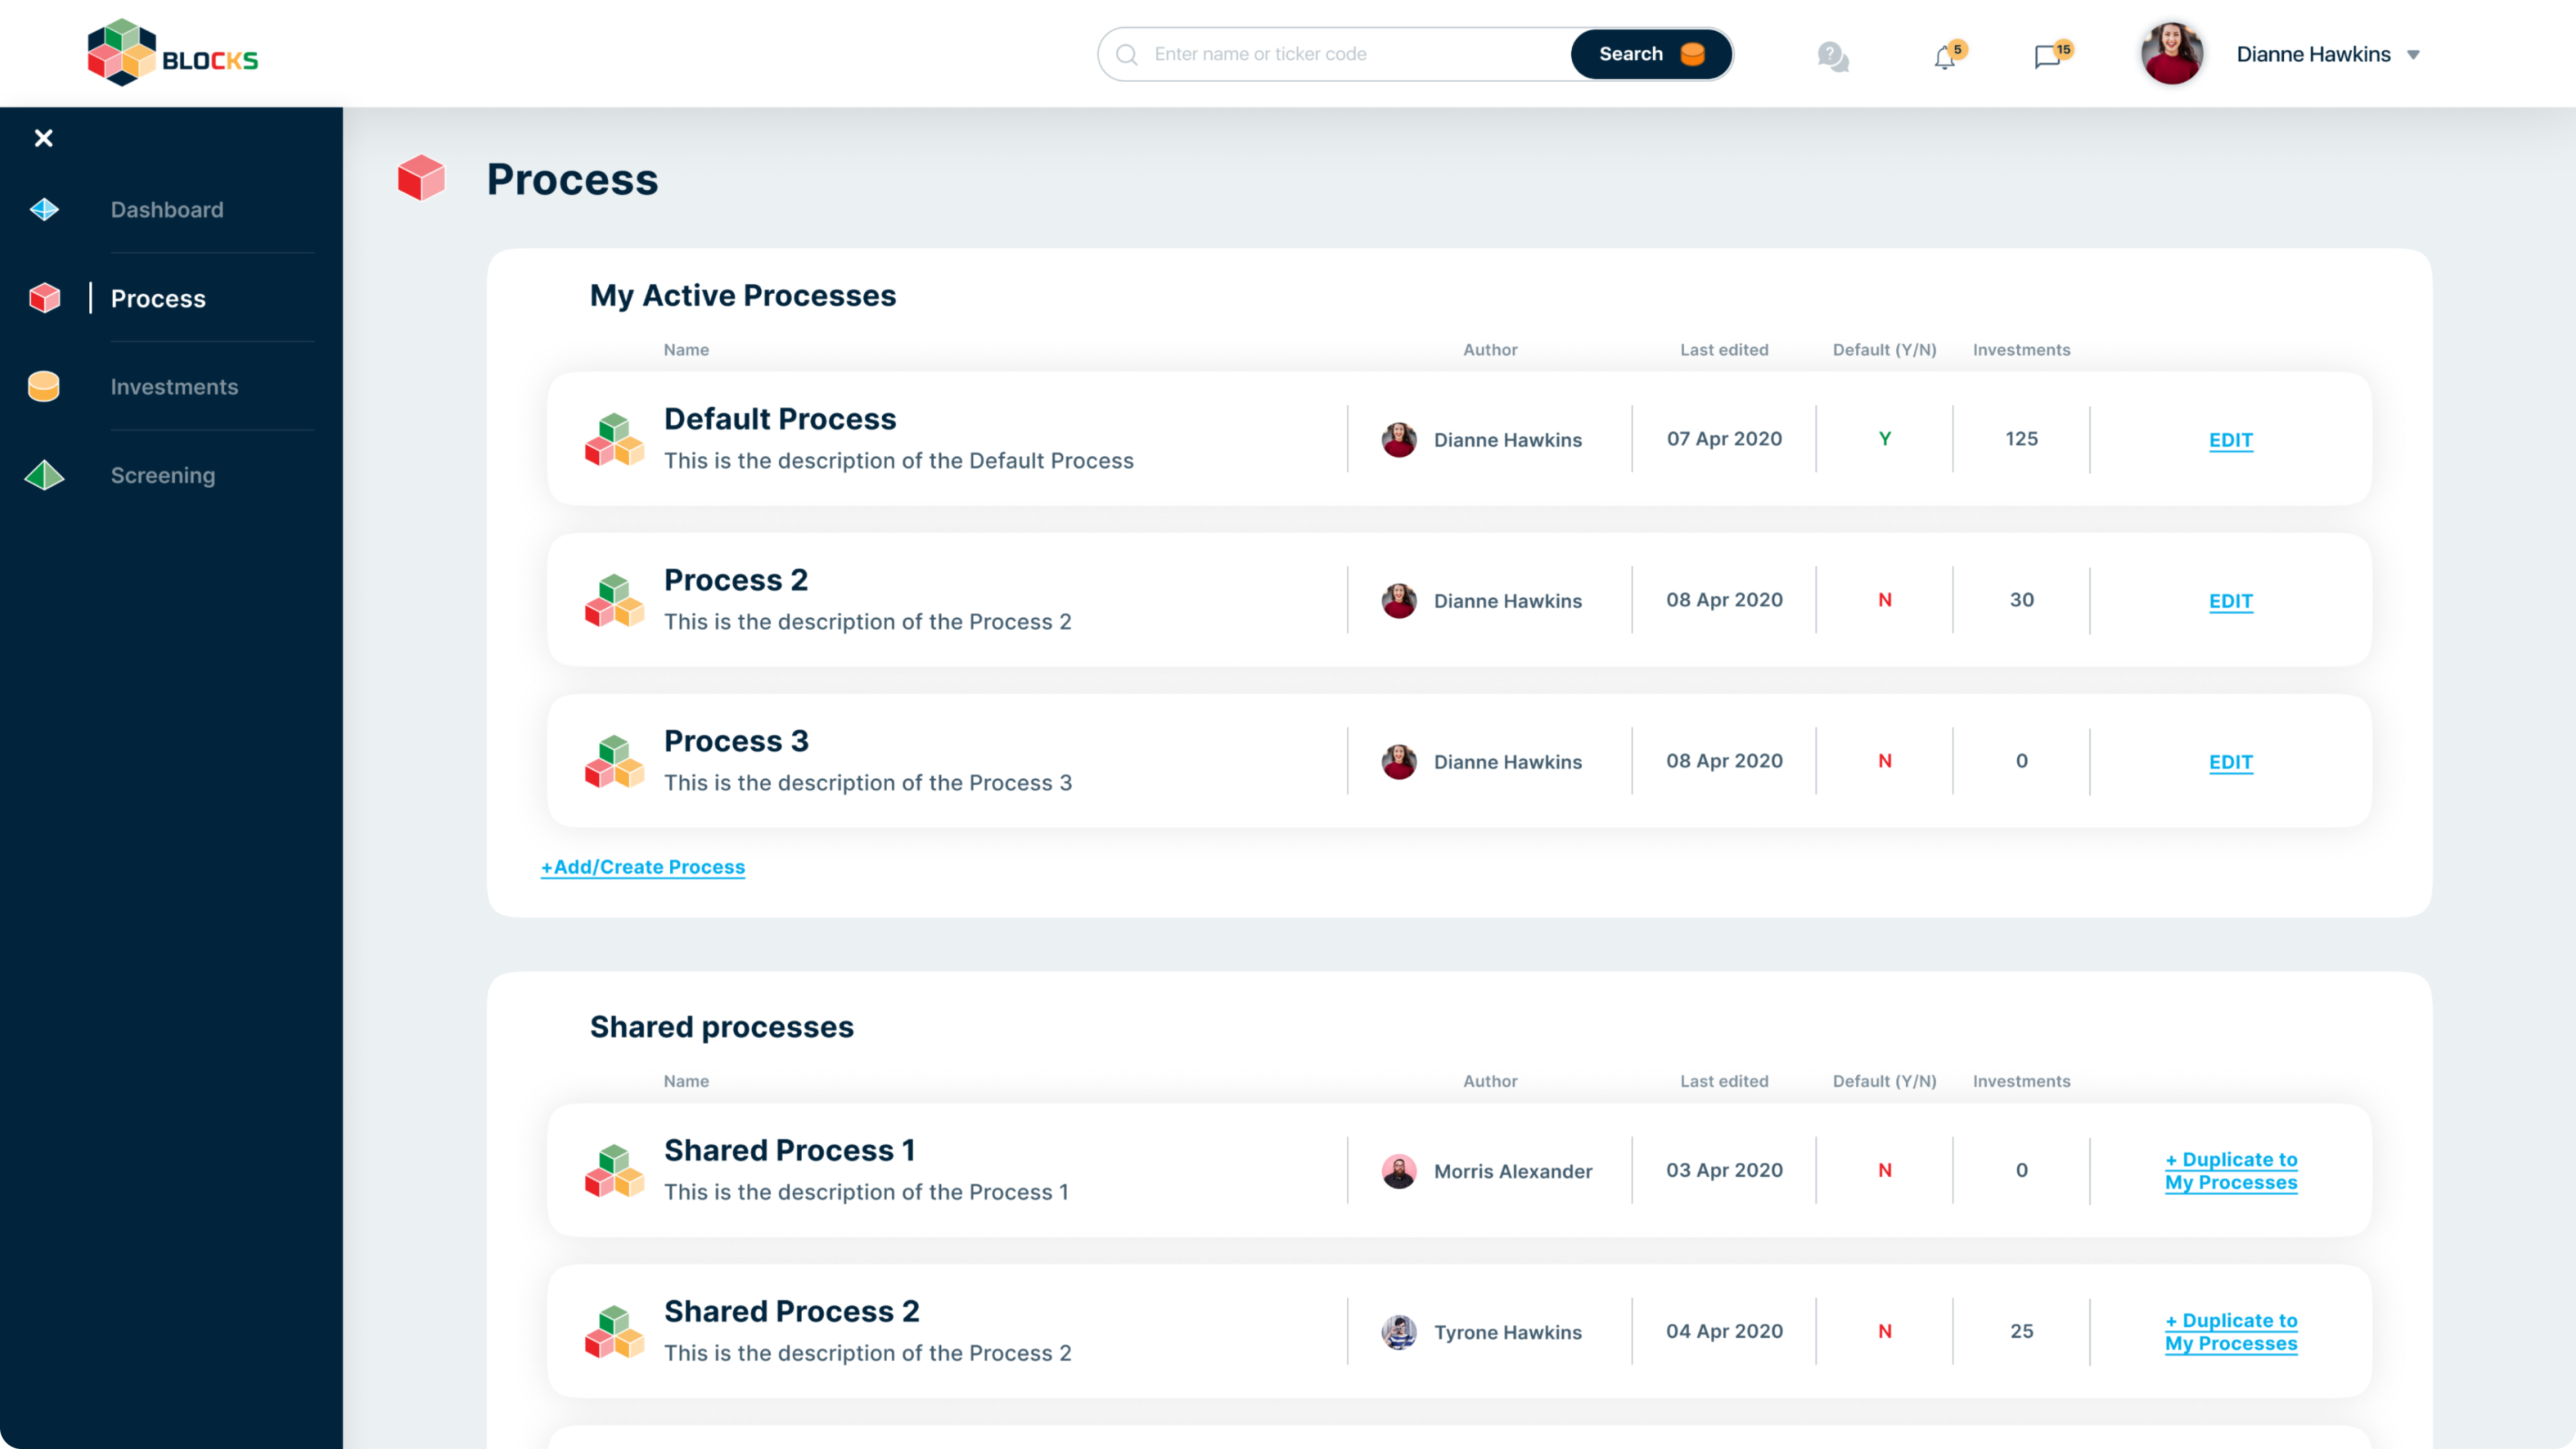The height and width of the screenshot is (1449, 2576).
Task: Click investments count 30
Action: point(2022,600)
